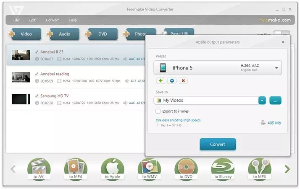Open the Help menu
300x189 pixels.
[x=73, y=20]
